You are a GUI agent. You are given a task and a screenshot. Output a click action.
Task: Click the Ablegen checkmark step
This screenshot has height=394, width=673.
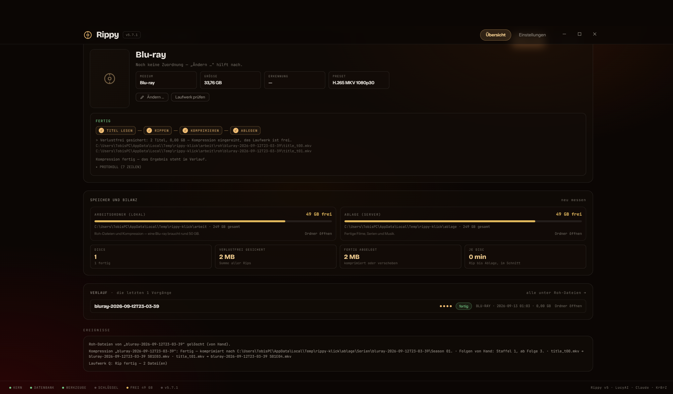[x=245, y=130]
